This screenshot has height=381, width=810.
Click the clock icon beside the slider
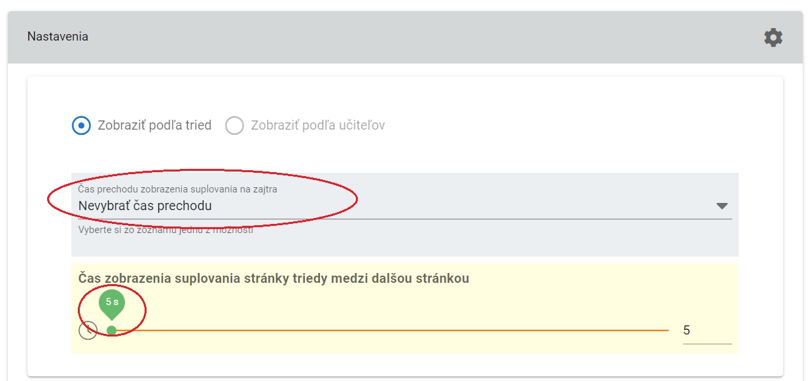[x=88, y=331]
